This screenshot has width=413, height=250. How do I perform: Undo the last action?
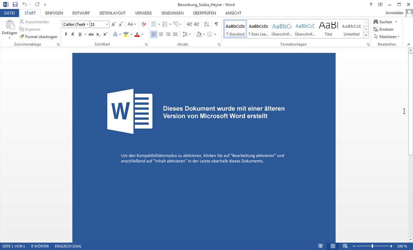coord(24,5)
